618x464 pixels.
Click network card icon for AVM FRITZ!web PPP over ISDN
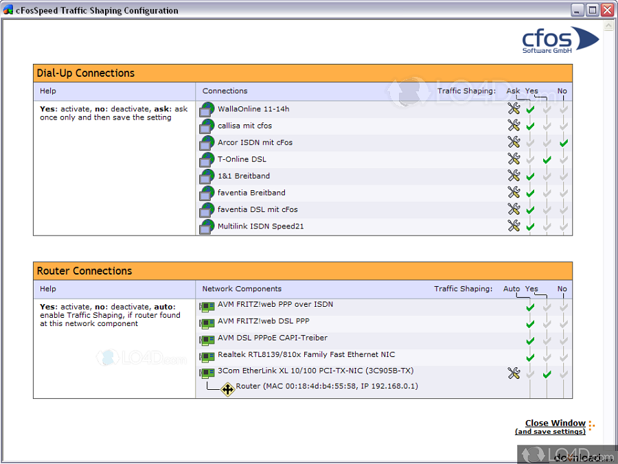tap(207, 306)
